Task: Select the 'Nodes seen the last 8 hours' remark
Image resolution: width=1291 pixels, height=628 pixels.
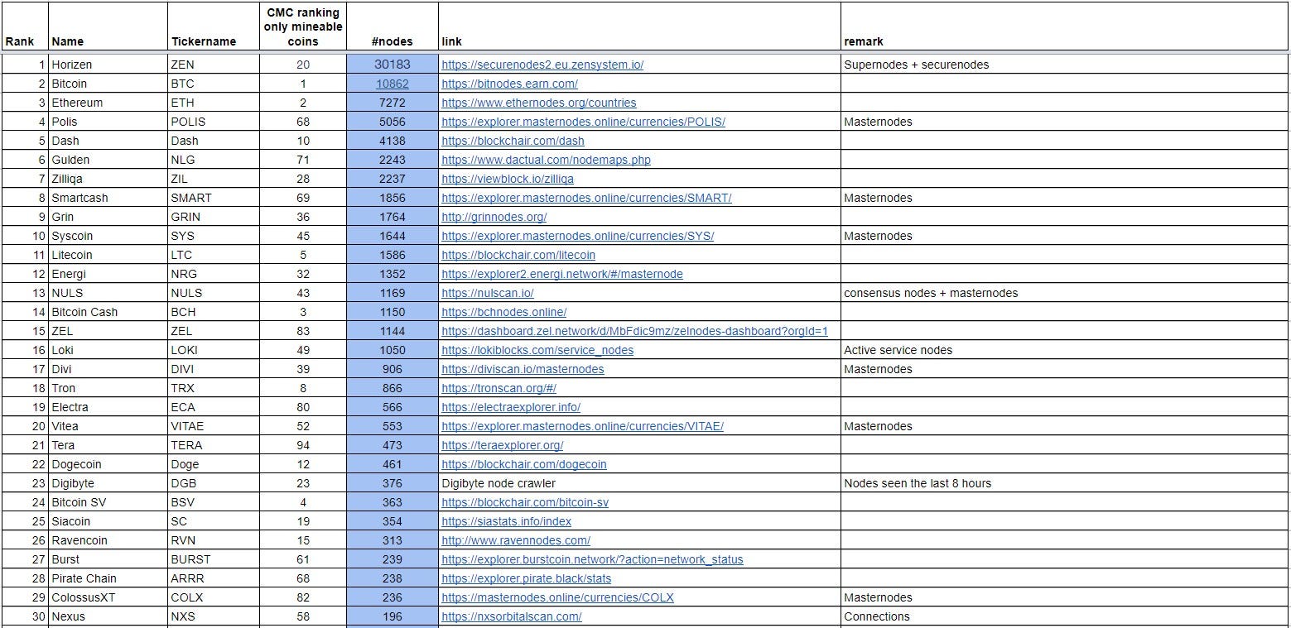Action: (1065, 483)
